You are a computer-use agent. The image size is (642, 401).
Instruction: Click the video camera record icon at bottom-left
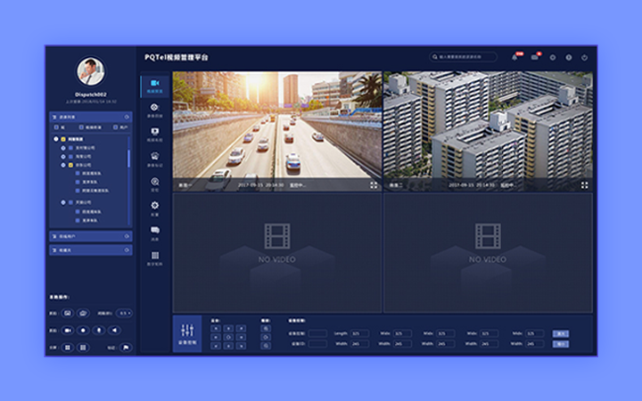pos(68,331)
